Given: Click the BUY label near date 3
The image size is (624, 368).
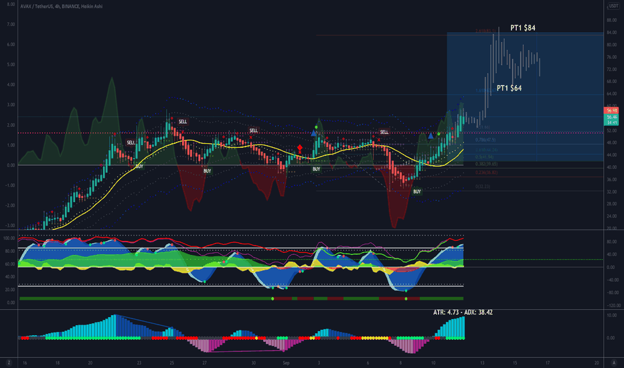Looking at the screenshot, I should (317, 169).
